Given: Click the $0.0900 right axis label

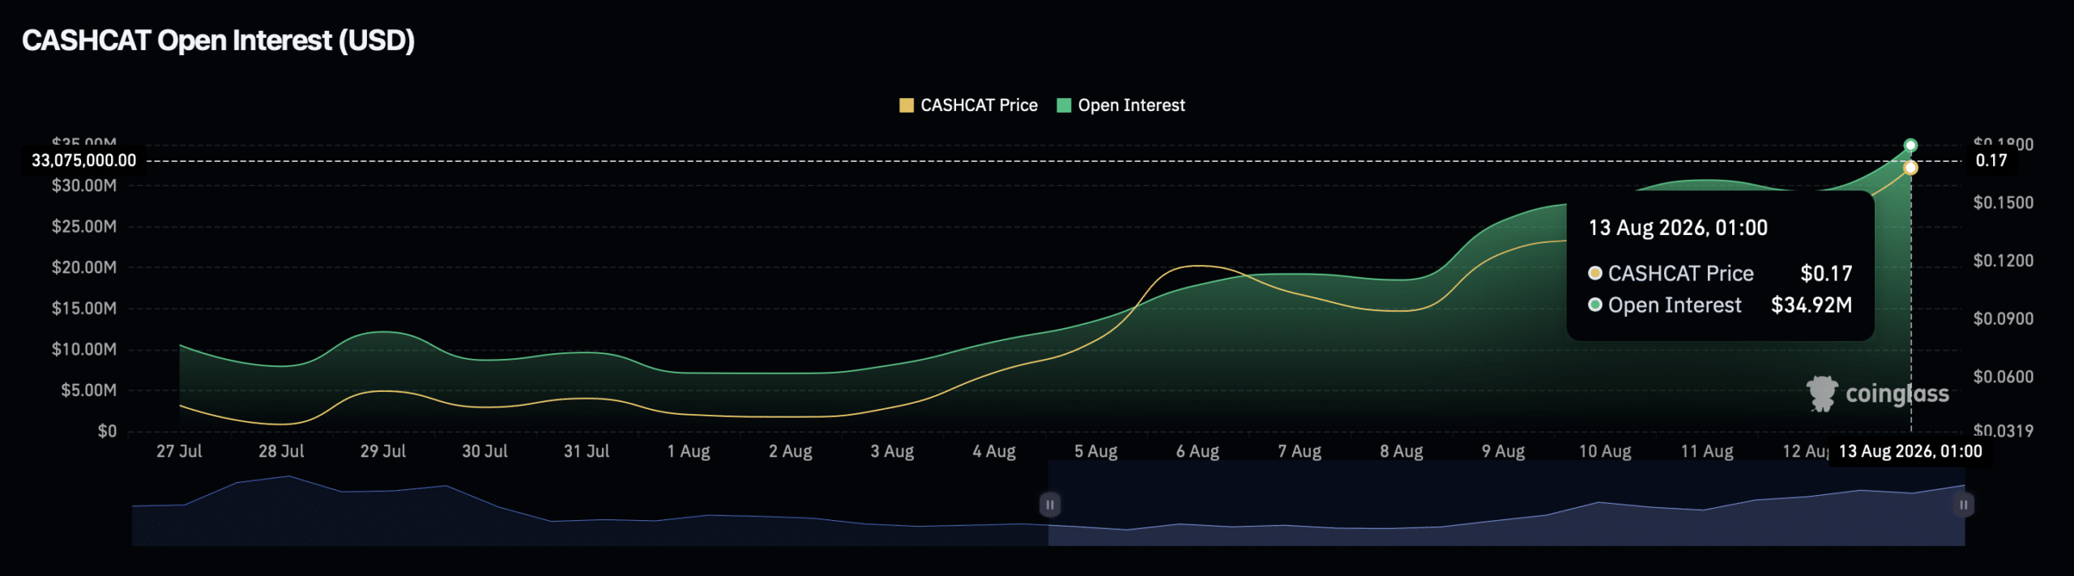Looking at the screenshot, I should click(2004, 319).
